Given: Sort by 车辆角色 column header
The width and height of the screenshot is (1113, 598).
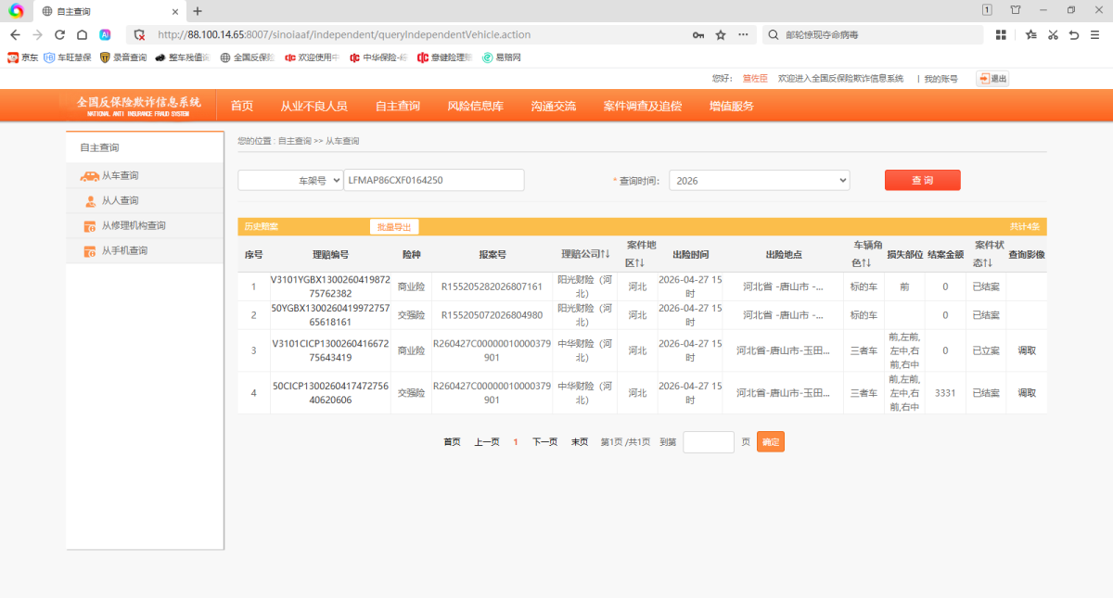Looking at the screenshot, I should point(866,254).
